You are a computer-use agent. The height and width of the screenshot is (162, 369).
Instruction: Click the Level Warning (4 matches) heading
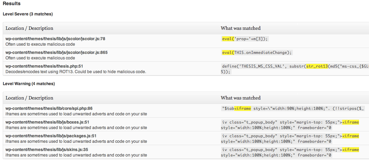coord(29,84)
